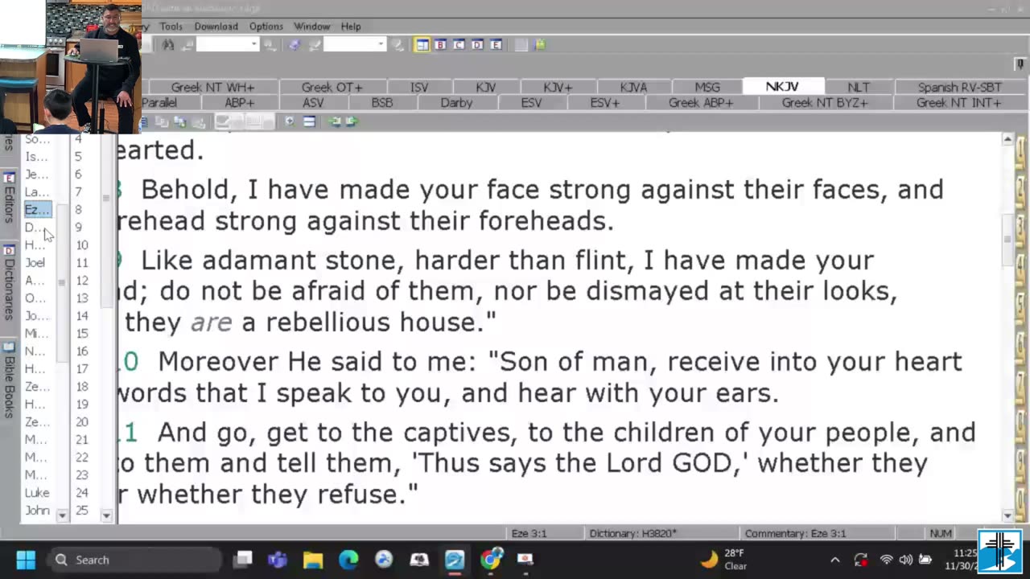Screen dimensions: 1030x579
Task: Switch to the Greek OT+ tab
Action: point(332,87)
